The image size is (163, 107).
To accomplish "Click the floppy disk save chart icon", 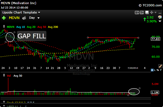I will 147,12.
